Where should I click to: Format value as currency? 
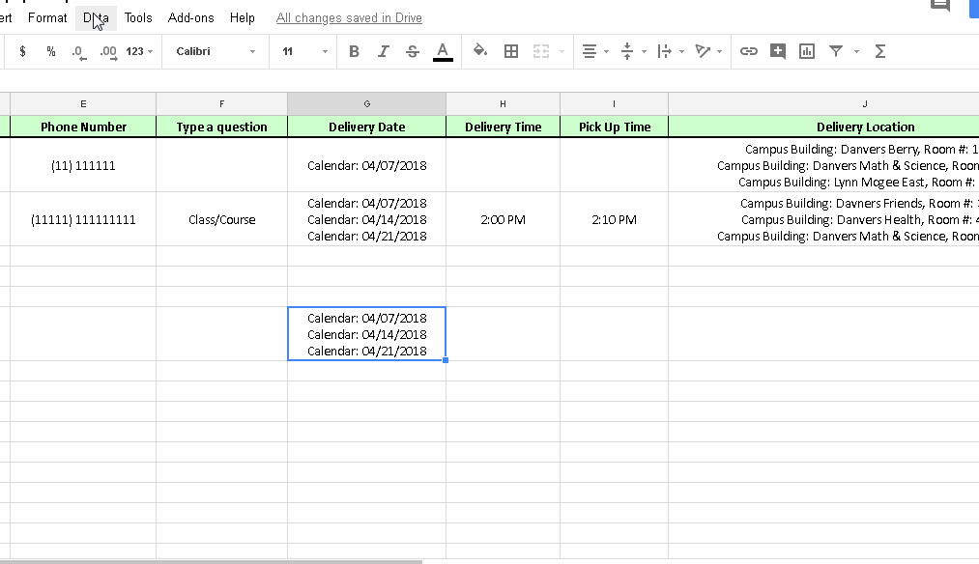point(22,51)
